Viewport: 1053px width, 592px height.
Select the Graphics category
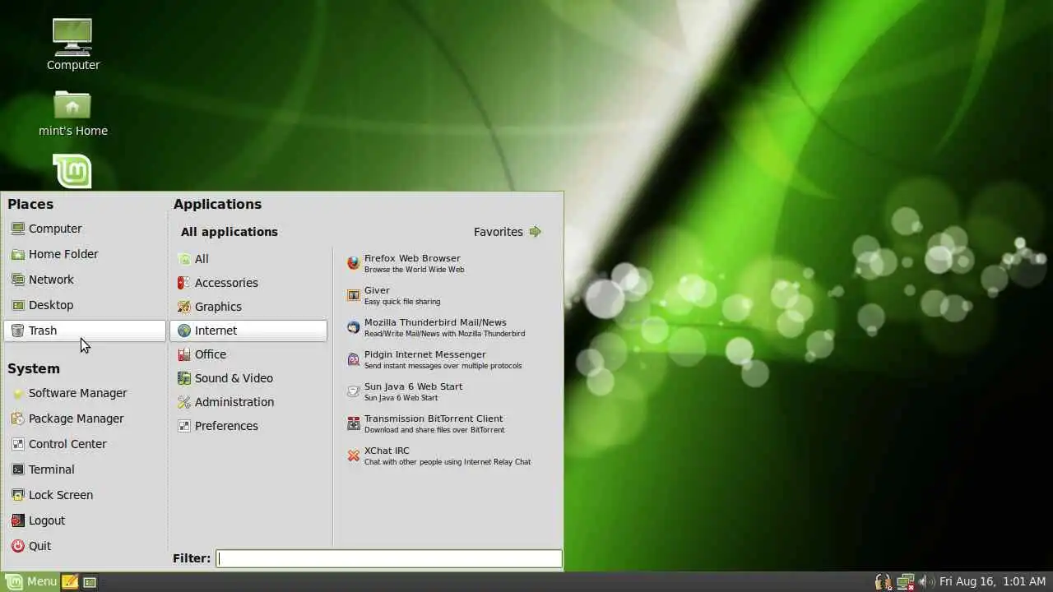tap(248, 307)
